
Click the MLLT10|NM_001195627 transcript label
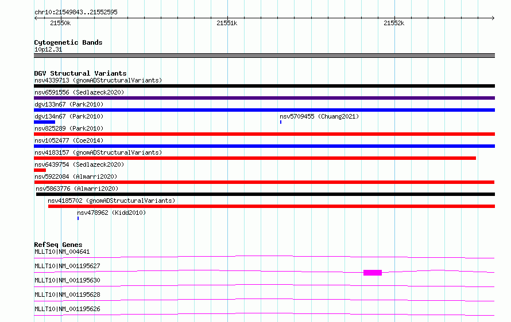tap(67, 266)
